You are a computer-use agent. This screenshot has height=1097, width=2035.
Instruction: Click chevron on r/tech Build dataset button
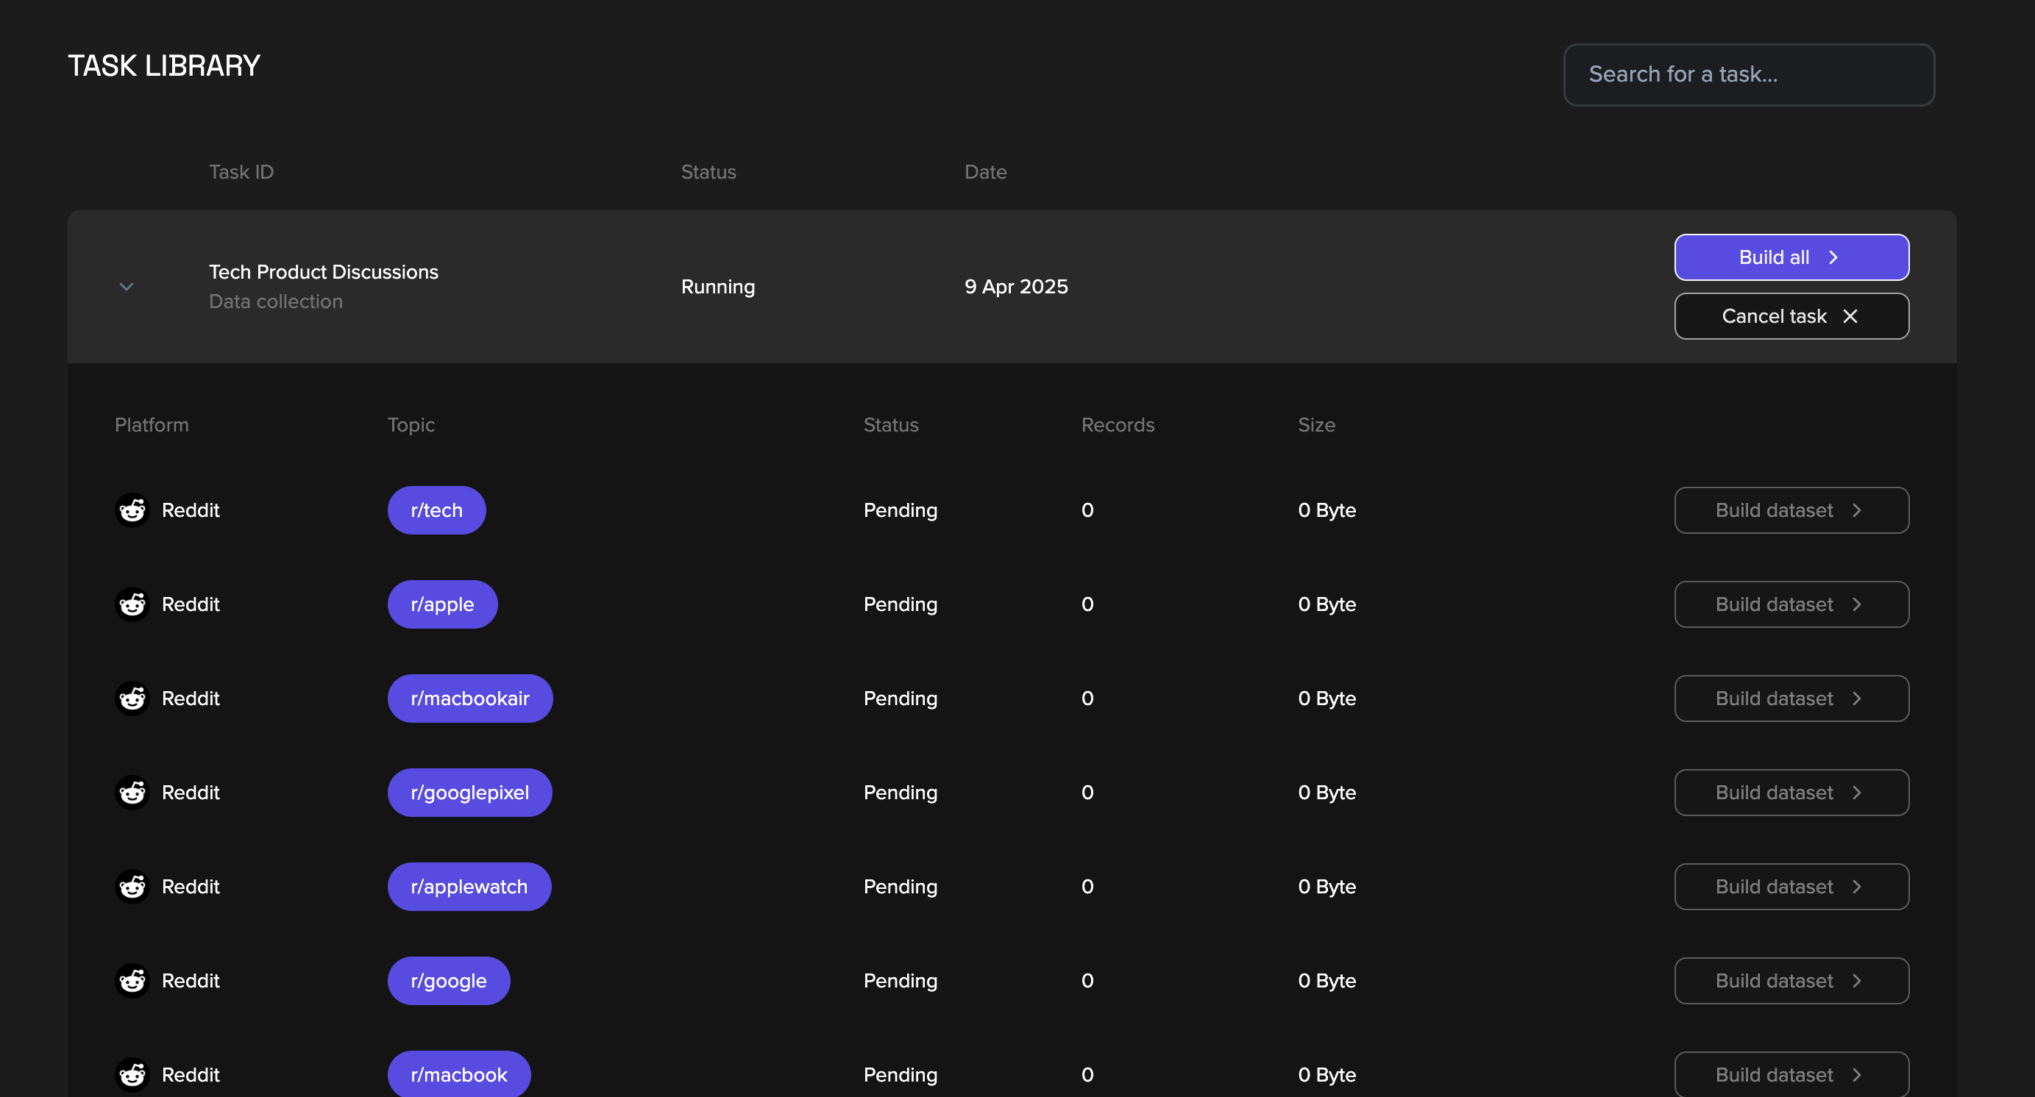tap(1857, 510)
